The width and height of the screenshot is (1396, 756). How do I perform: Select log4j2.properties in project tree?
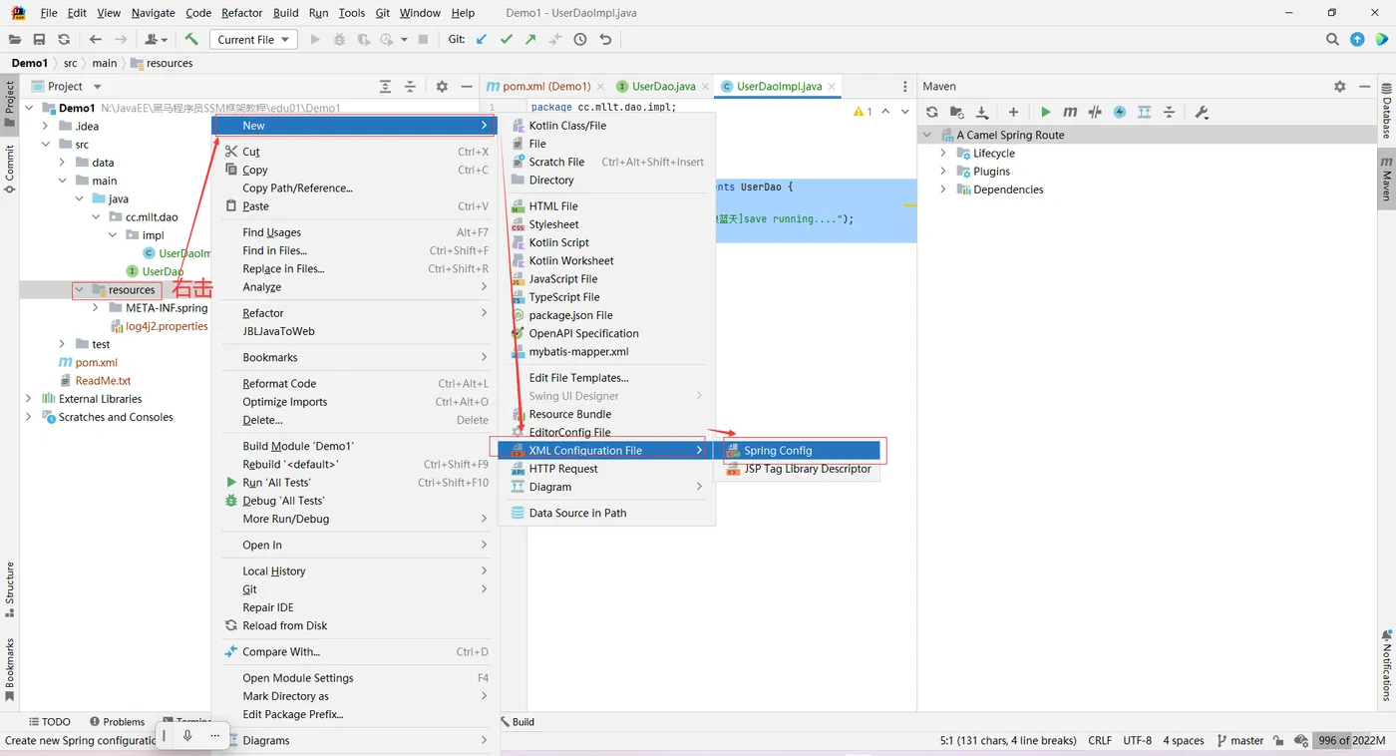tap(167, 326)
